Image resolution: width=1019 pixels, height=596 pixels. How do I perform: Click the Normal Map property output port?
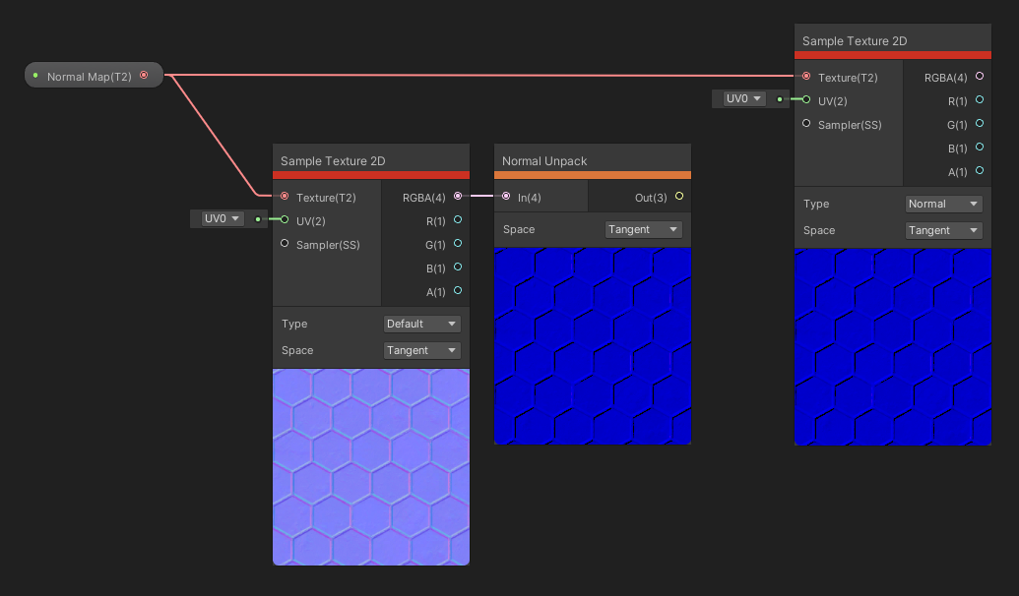tap(144, 76)
